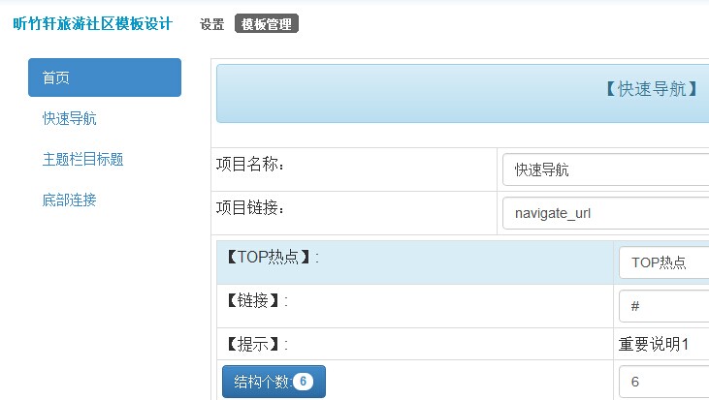Open 主题栏目标题 in the sidebar
The image size is (709, 400).
coord(82,159)
